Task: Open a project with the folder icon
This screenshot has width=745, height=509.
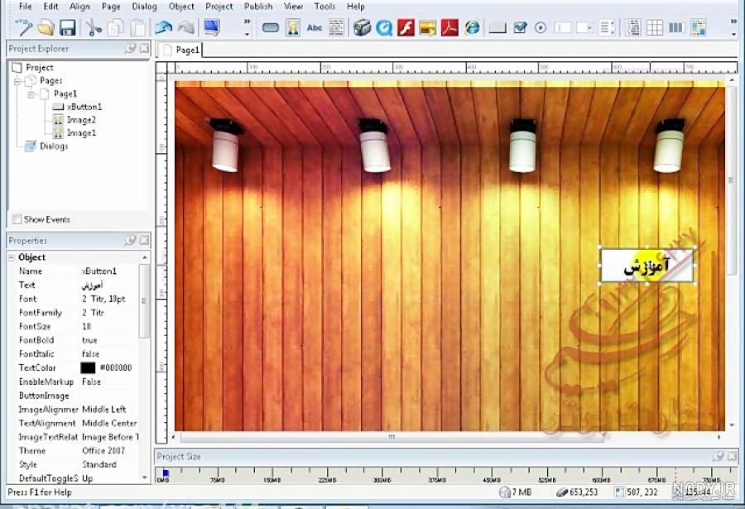Action: (46, 27)
